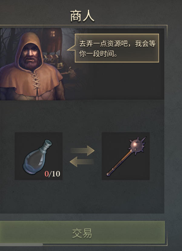
Task: Click the 0/10 flask quantity counter
Action: tap(52, 174)
